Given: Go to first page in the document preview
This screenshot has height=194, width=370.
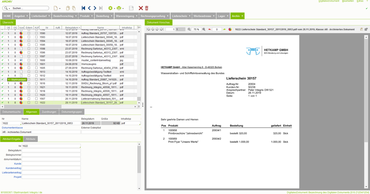Looking at the screenshot, I should [x=149, y=29].
